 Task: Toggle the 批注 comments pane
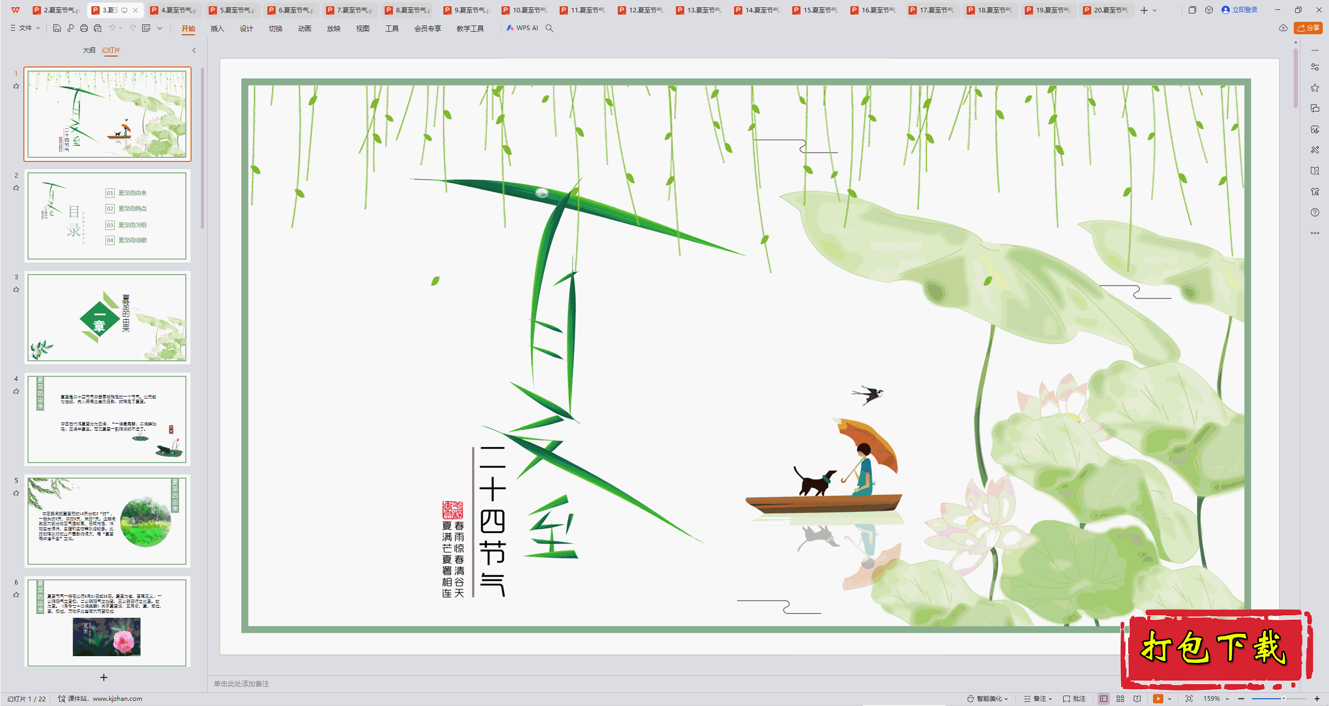point(1074,699)
